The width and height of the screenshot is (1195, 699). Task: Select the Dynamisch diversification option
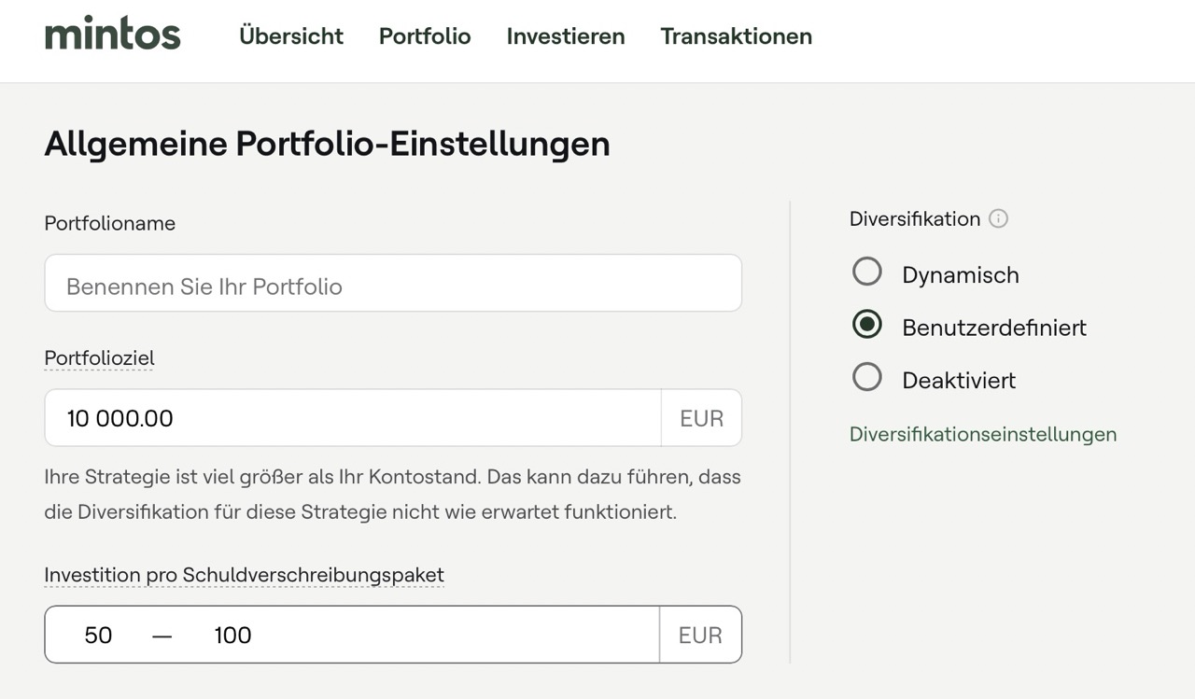coord(867,272)
